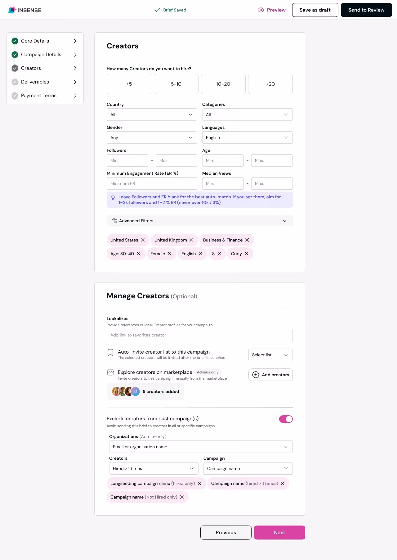
Task: Click the Core Details completed checkmark
Action: click(15, 41)
